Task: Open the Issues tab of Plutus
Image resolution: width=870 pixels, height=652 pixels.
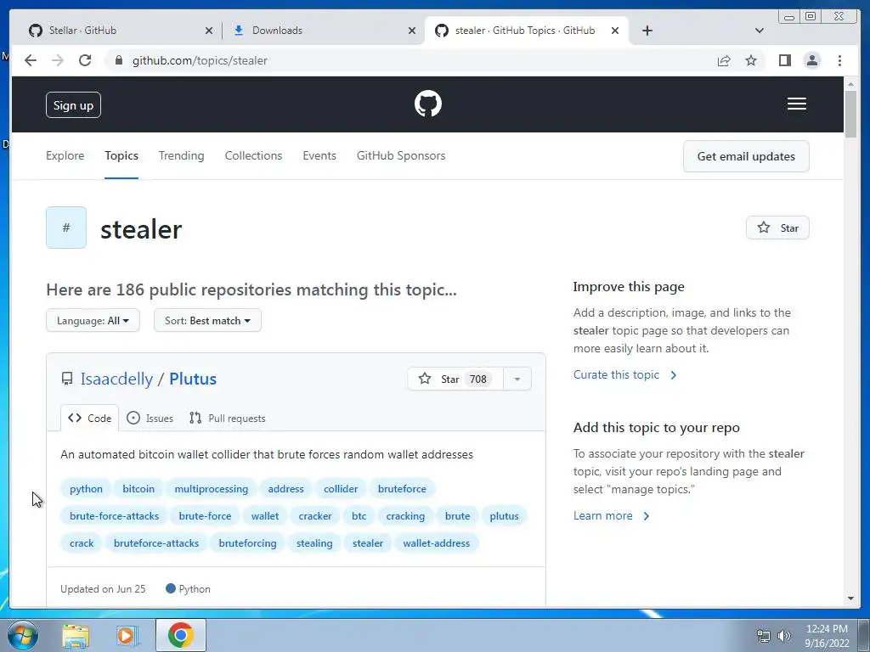Action: pos(150,418)
